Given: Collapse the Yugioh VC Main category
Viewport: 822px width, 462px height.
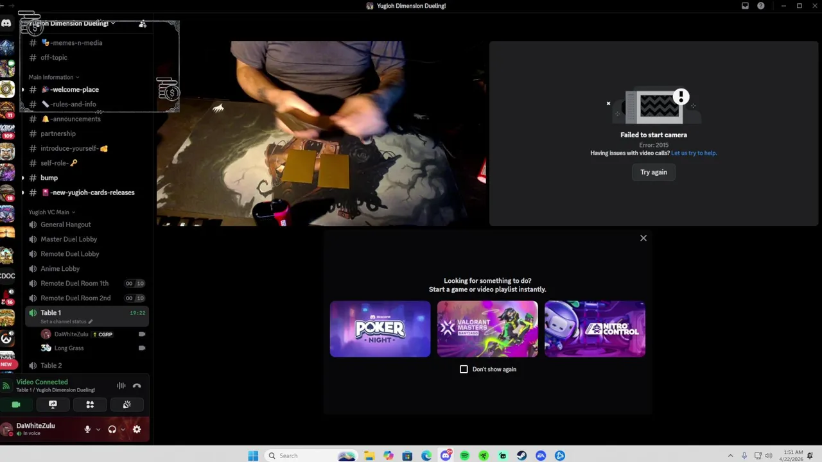Looking at the screenshot, I should 51,212.
